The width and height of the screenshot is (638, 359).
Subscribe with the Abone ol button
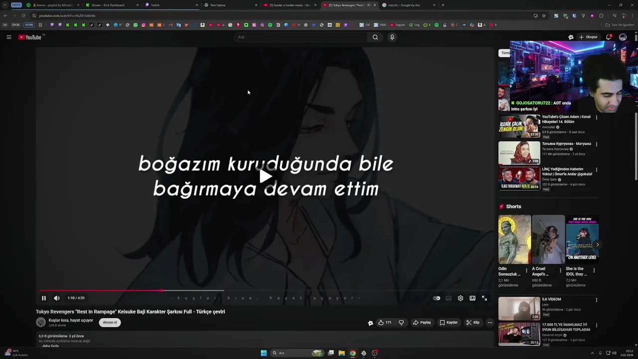tap(110, 322)
